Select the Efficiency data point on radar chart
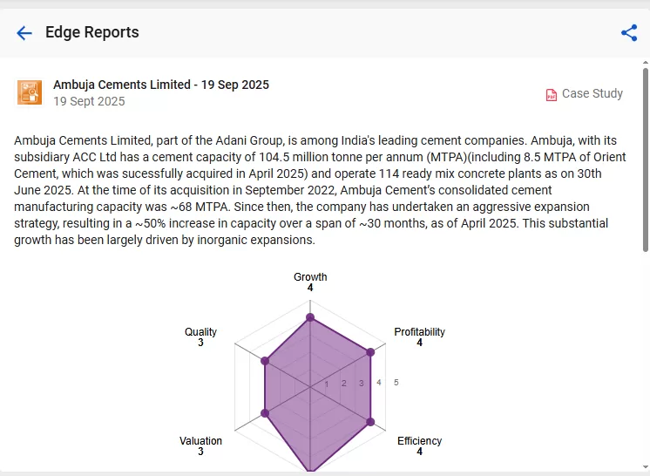Image resolution: width=650 pixels, height=476 pixels. click(x=370, y=422)
